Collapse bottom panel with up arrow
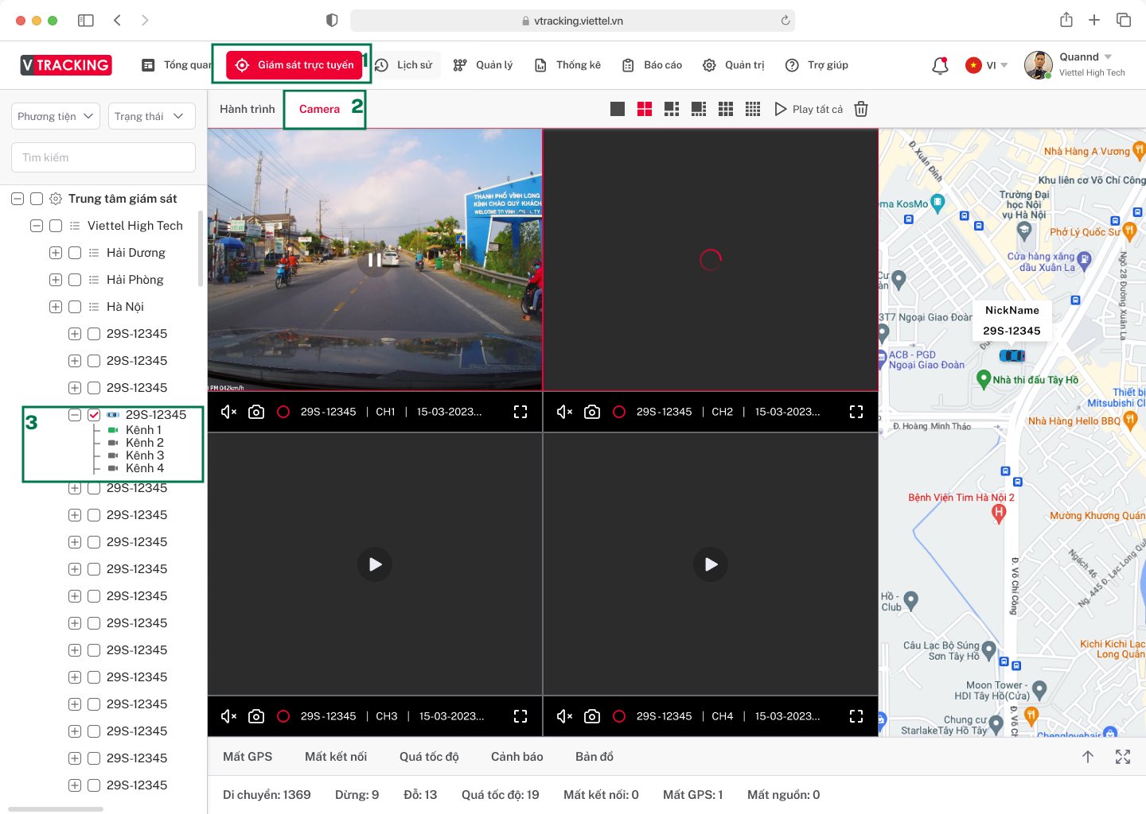1146x814 pixels. pos(1088,757)
